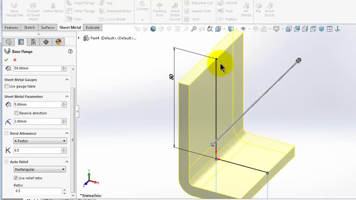The height and width of the screenshot is (200, 356).
Task: Click the 5.00mm thickness field
Action: tap(37, 104)
